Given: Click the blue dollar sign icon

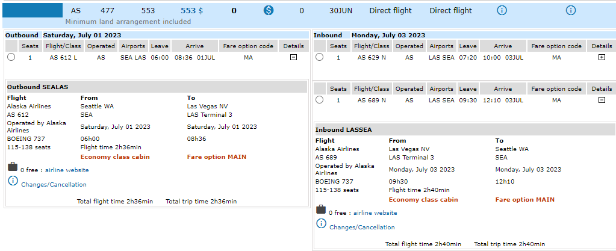Looking at the screenshot, I should pos(269,10).
